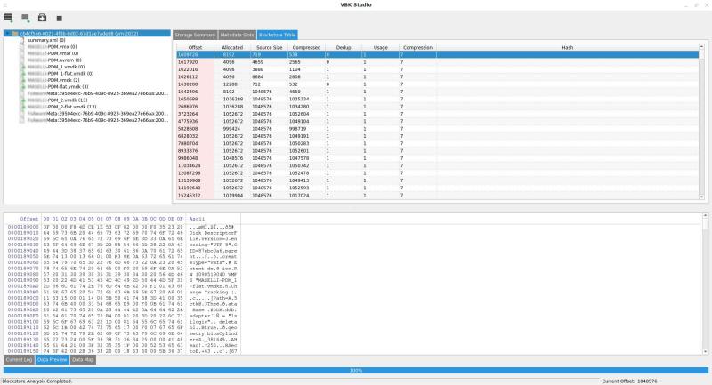712x385 pixels.
Task: Collapse the root VM tree node
Action: coord(8,34)
